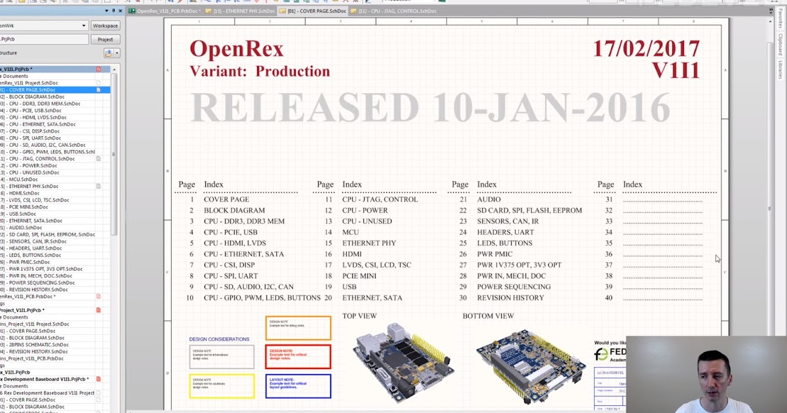787x413 pixels.
Task: Click the project name field ending .PrjPcb
Action: point(44,39)
